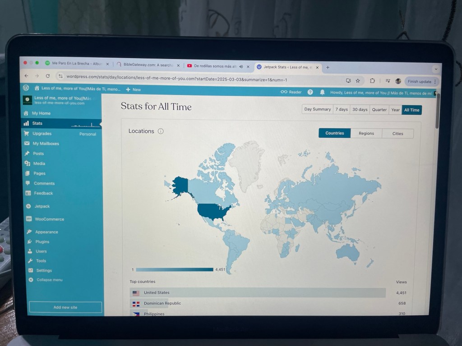
Task: Click the Jetpack icon in sidebar
Action: [28, 206]
